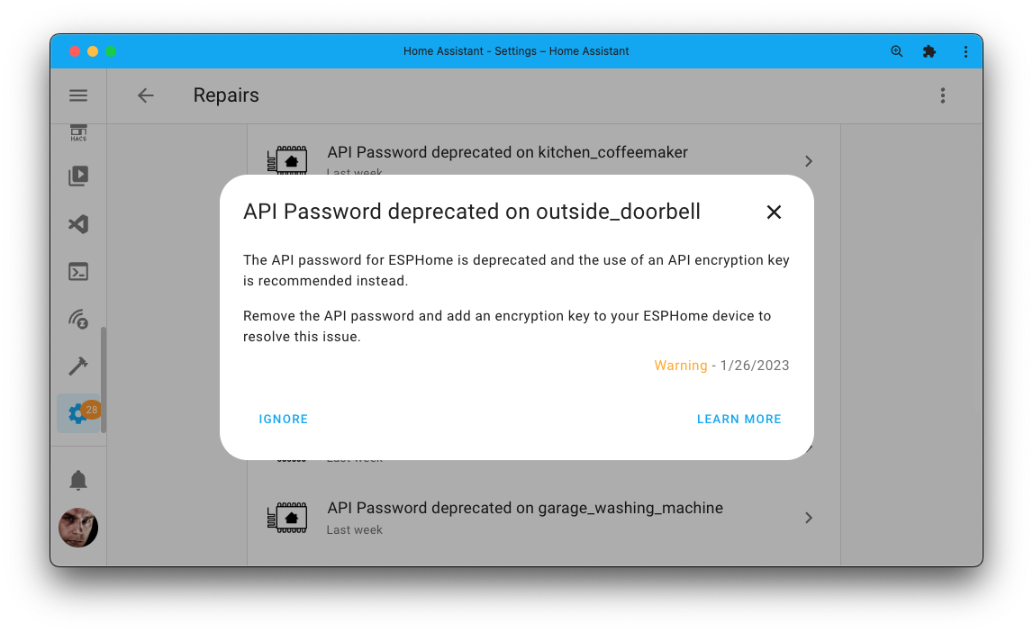Open Notifications via the bell icon
Screen dimensions: 1033x633
pyautogui.click(x=78, y=480)
